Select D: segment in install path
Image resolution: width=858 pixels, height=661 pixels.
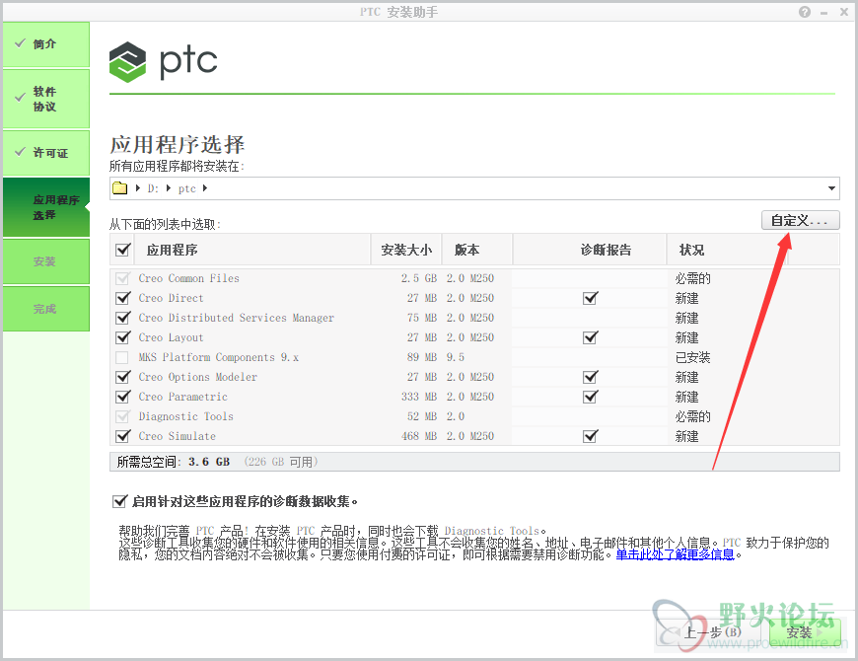coord(153,188)
